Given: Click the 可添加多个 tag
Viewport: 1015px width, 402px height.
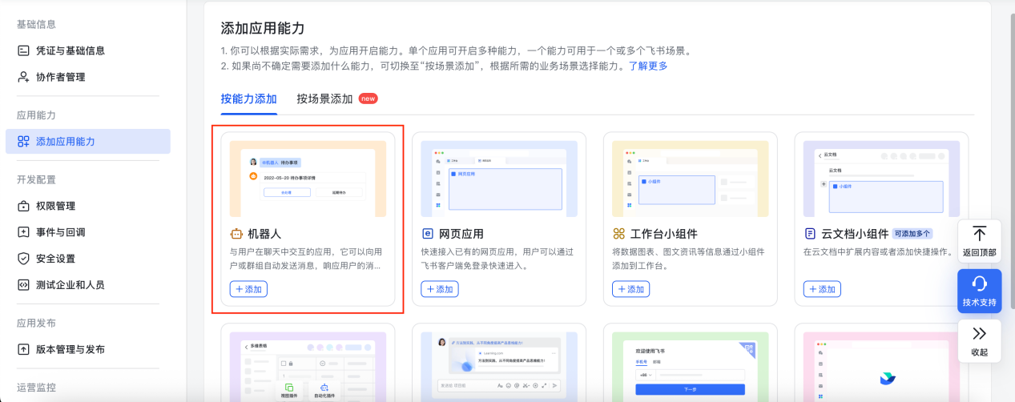Looking at the screenshot, I should point(912,234).
